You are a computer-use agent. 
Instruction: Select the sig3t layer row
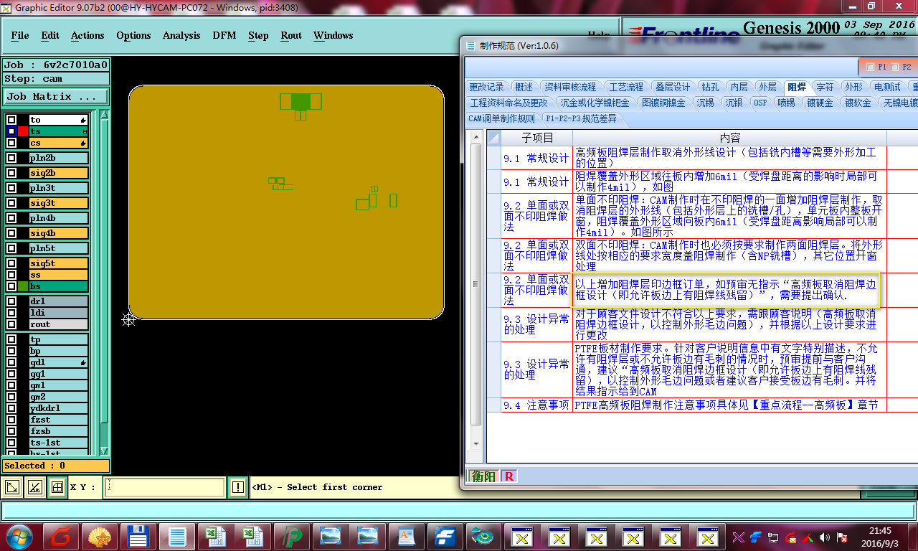click(x=57, y=203)
